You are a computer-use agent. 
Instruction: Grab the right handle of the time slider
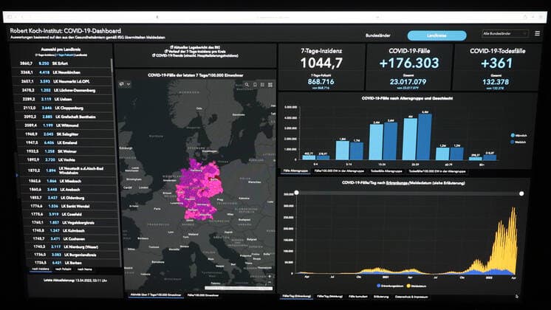tap(521, 193)
